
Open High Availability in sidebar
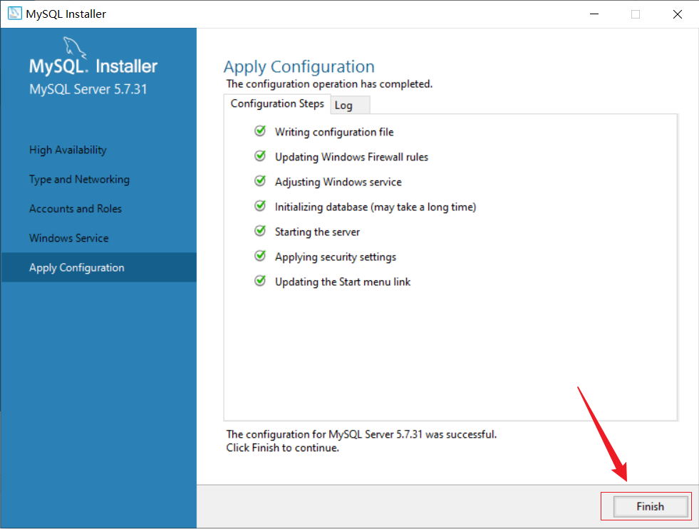point(68,150)
